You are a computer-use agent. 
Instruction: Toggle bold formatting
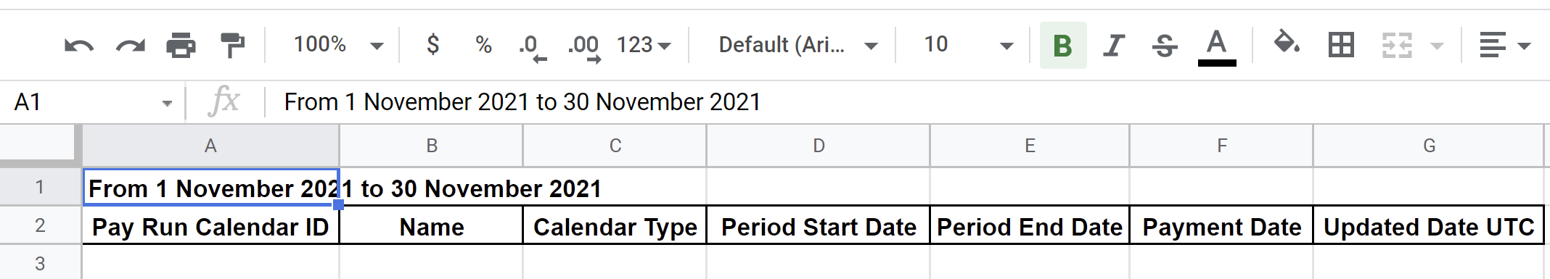pyautogui.click(x=1062, y=46)
